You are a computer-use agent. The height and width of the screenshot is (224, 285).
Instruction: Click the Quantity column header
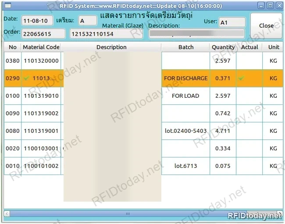click(x=223, y=47)
